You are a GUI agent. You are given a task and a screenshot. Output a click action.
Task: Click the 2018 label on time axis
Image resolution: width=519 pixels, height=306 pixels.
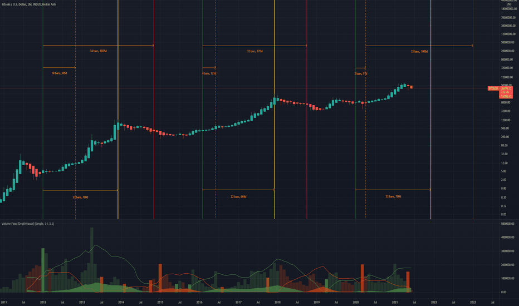[277, 302]
